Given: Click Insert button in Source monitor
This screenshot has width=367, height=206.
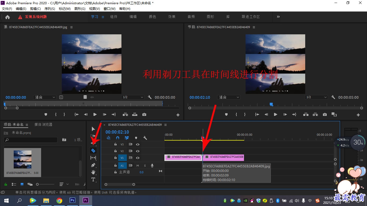Looking at the screenshot, I should [x=125, y=115].
